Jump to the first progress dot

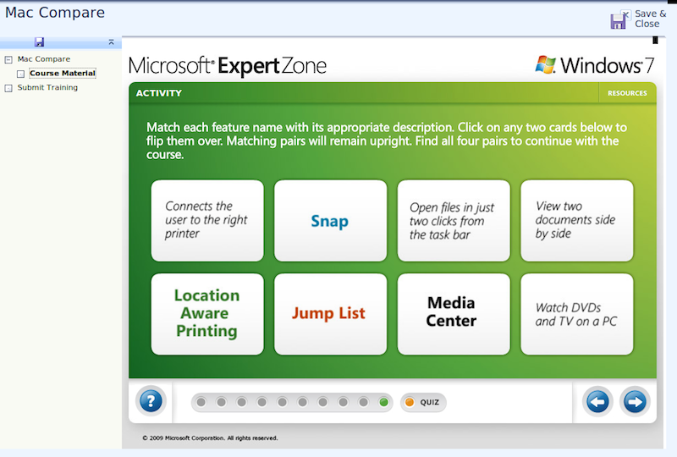coord(201,402)
